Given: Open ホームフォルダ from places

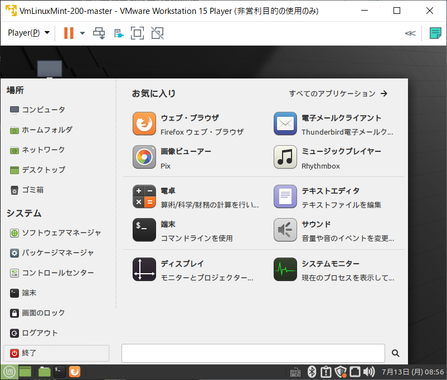Looking at the screenshot, I should 41,130.
